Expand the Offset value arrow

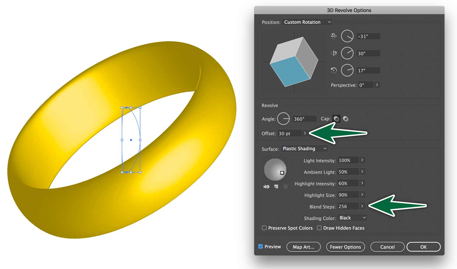(x=305, y=133)
